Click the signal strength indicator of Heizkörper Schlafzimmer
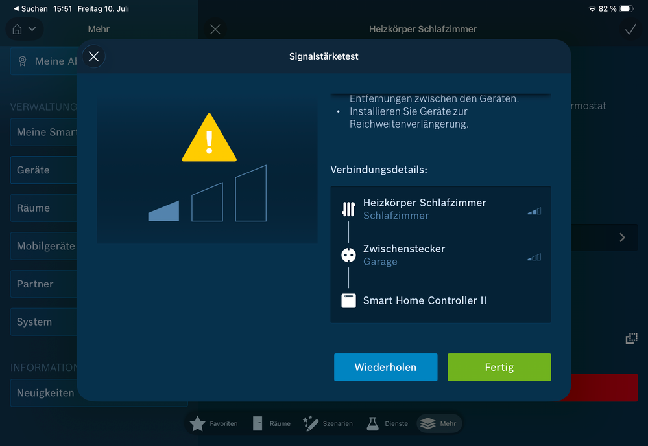This screenshot has width=648, height=446. point(534,211)
